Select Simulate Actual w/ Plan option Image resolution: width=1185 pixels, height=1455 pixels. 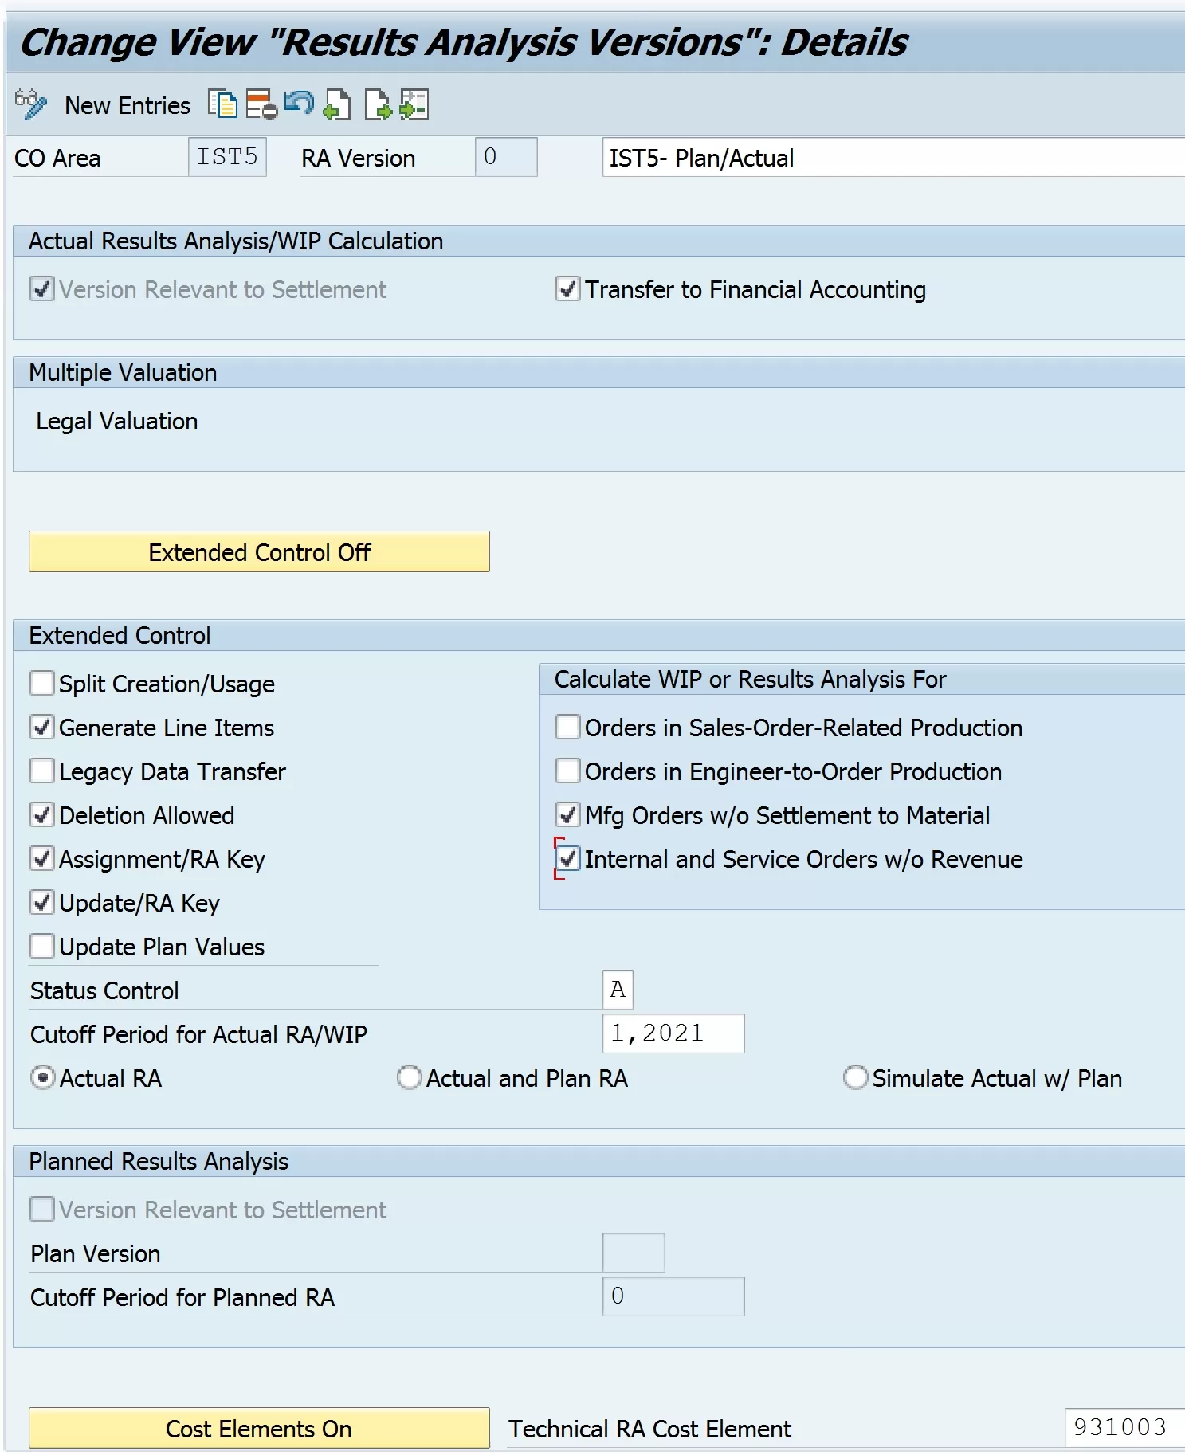(x=855, y=1077)
